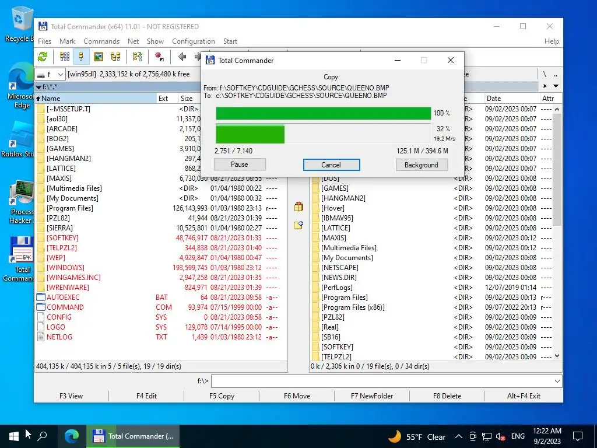
Task: Click the CONFIG SYS file icon
Action: (41, 317)
